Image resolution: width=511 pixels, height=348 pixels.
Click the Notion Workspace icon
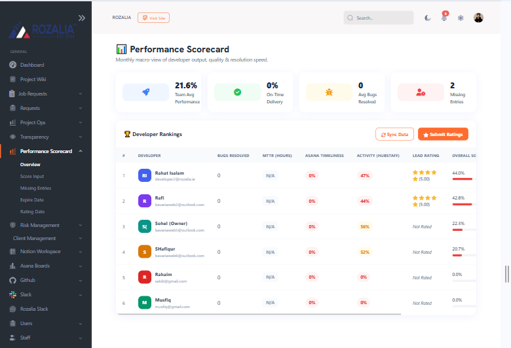pyautogui.click(x=12, y=251)
